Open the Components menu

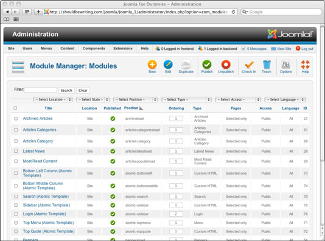(x=94, y=49)
